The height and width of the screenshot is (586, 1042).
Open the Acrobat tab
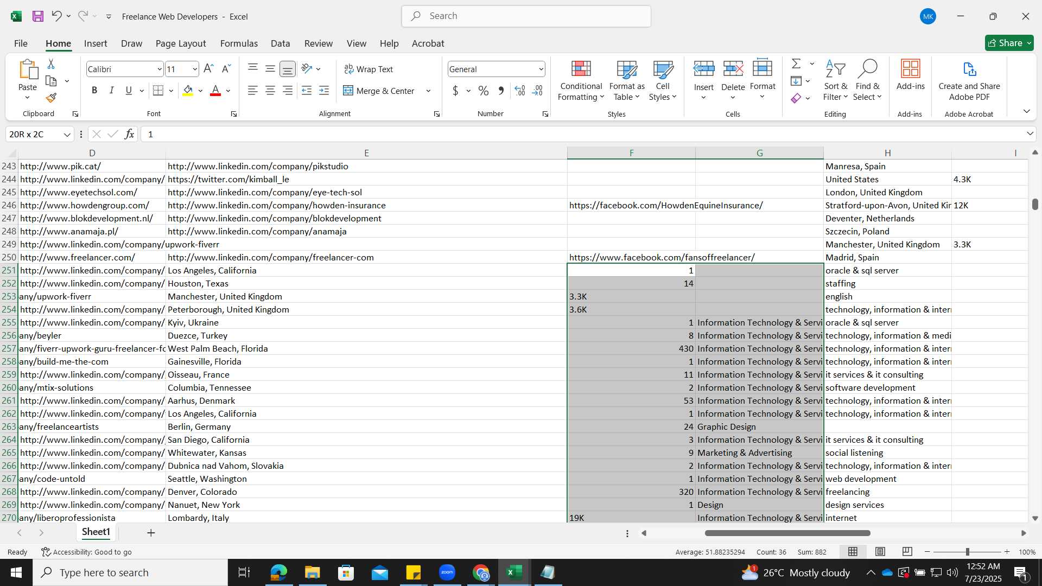pos(428,43)
